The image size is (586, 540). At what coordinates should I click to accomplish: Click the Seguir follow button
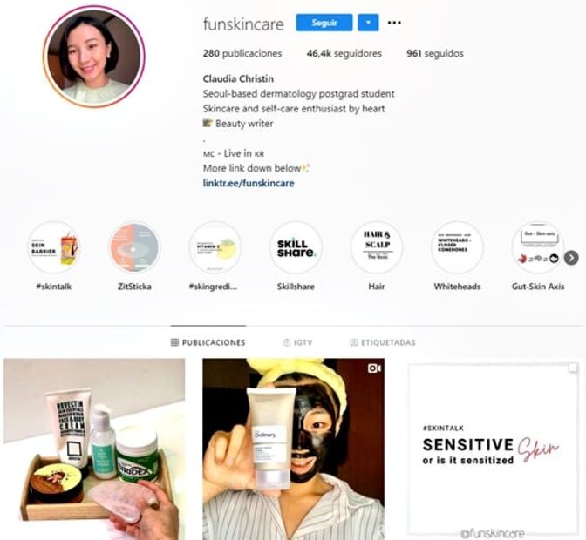tap(324, 23)
